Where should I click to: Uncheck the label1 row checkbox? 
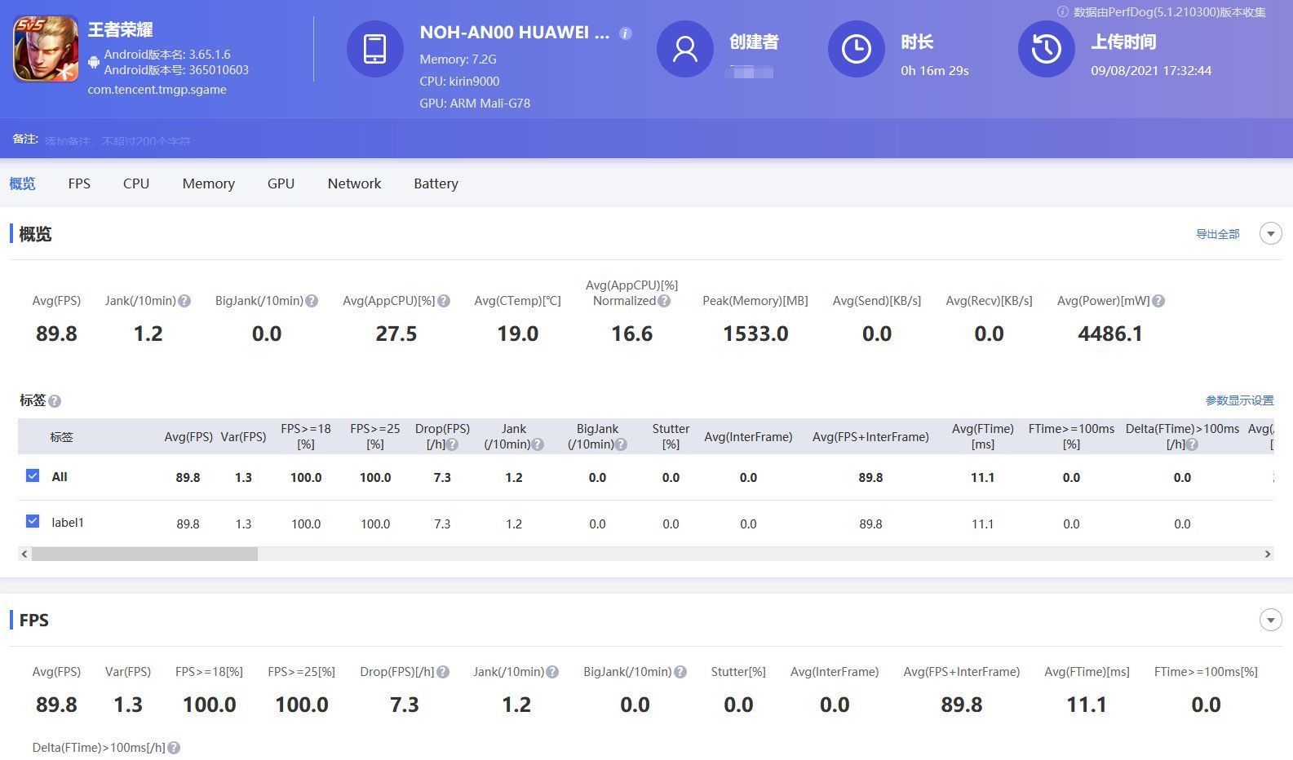[33, 521]
